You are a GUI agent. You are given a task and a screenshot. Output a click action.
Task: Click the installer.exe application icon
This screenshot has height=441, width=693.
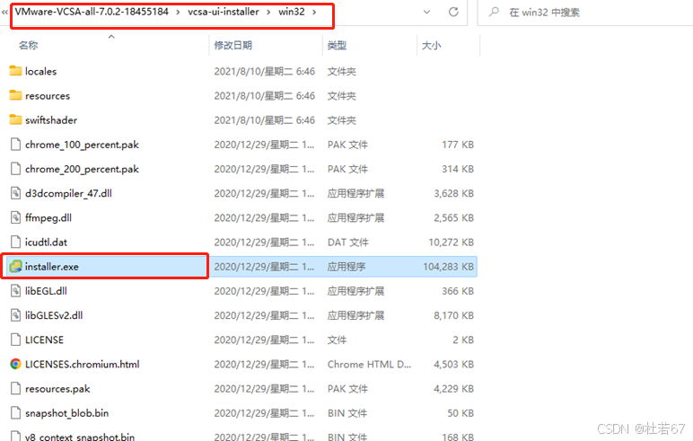(15, 266)
